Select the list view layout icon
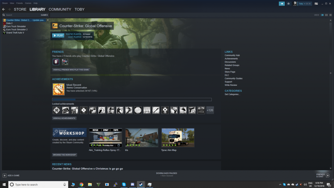334x188 pixels. coord(326,15)
